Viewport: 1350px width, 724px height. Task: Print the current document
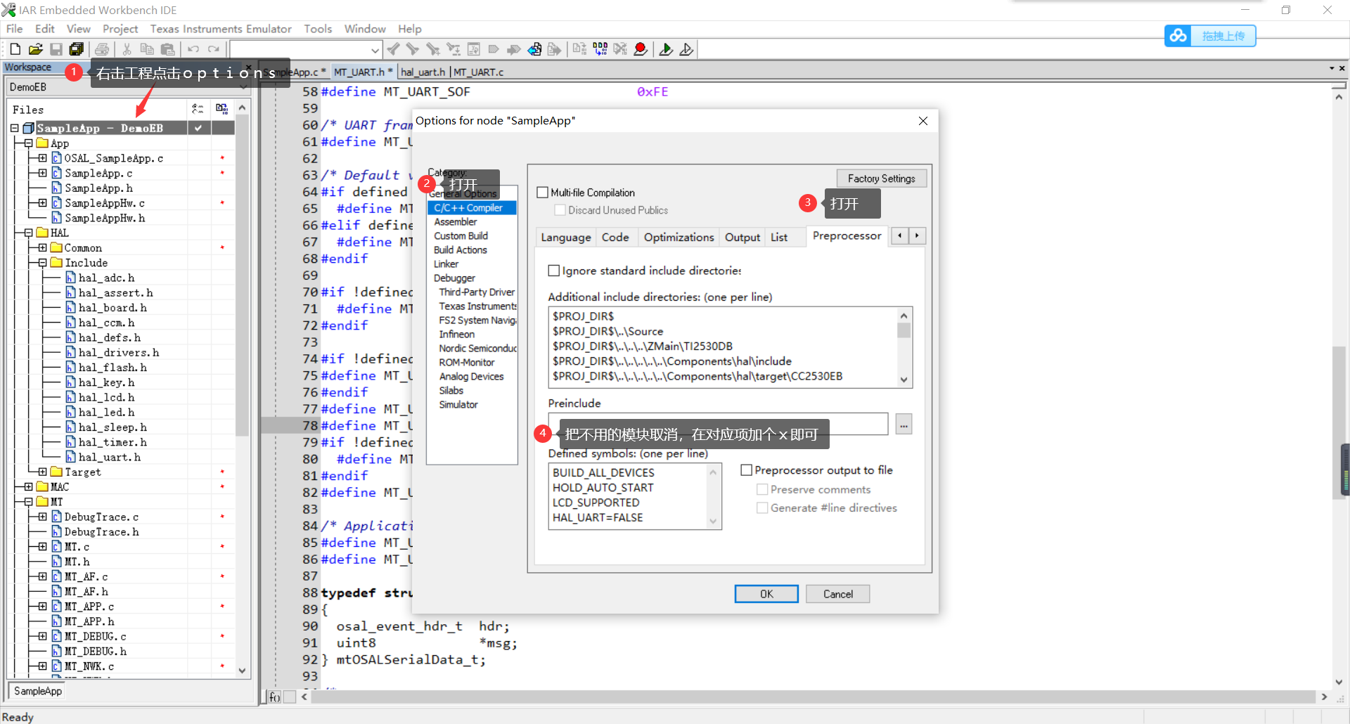[103, 49]
